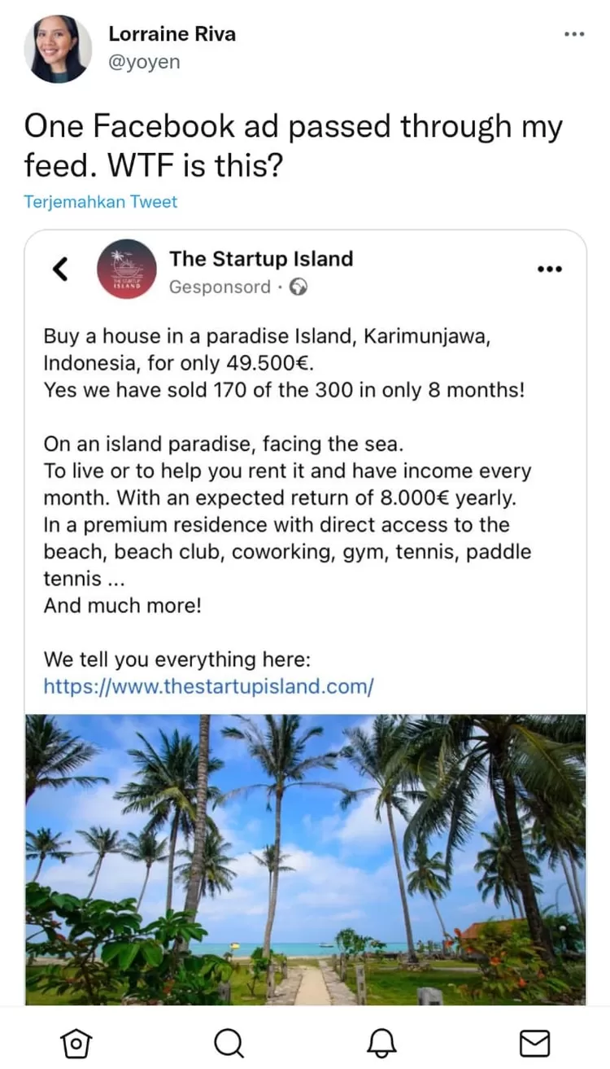Open the tweet's three-dot options menu
Viewport: 610px width, 1069px height.
[x=574, y=33]
